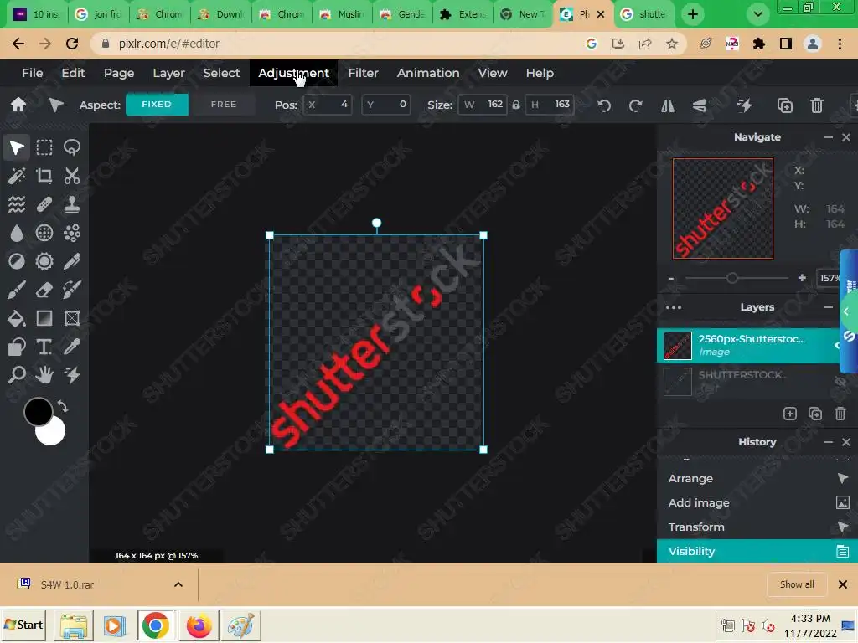Open S4W 1.0.rar download options chevron
The height and width of the screenshot is (643, 858).
(x=178, y=584)
